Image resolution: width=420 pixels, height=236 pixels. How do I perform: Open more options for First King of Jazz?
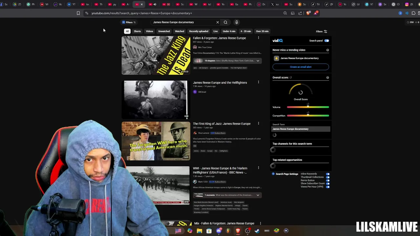coord(259,124)
